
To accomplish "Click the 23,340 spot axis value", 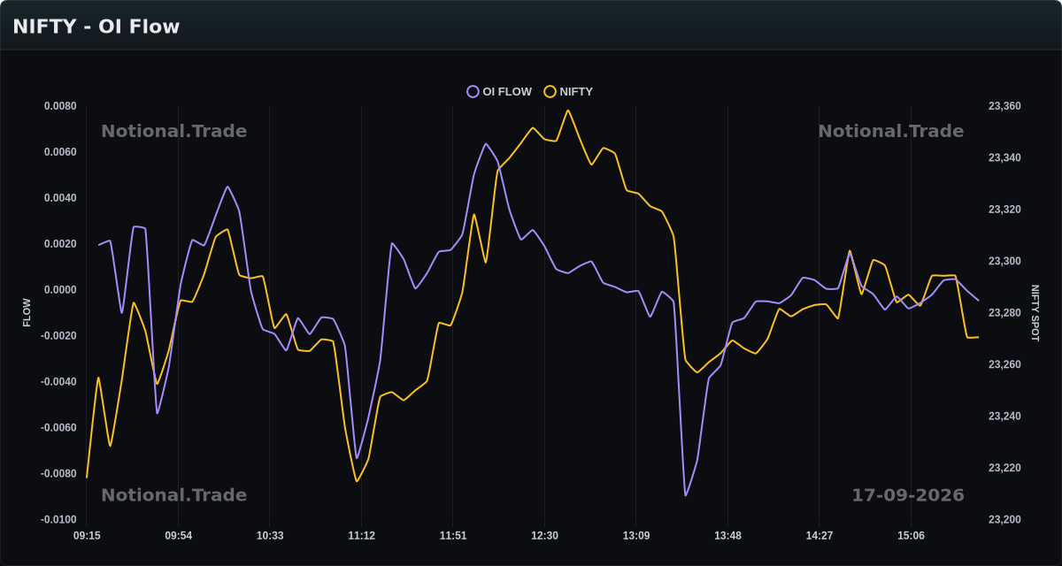I will coord(1004,157).
